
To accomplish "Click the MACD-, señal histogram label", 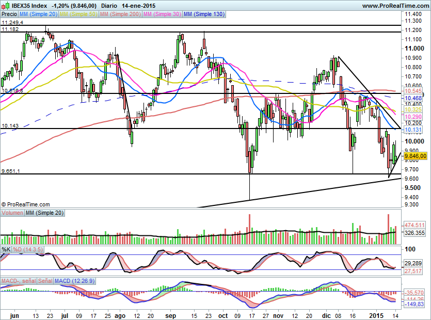I will 19,281.
